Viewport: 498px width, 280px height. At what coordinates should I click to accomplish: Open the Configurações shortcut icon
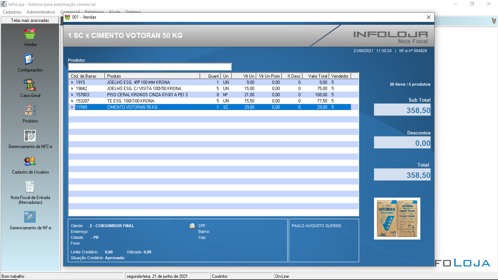coord(30,59)
